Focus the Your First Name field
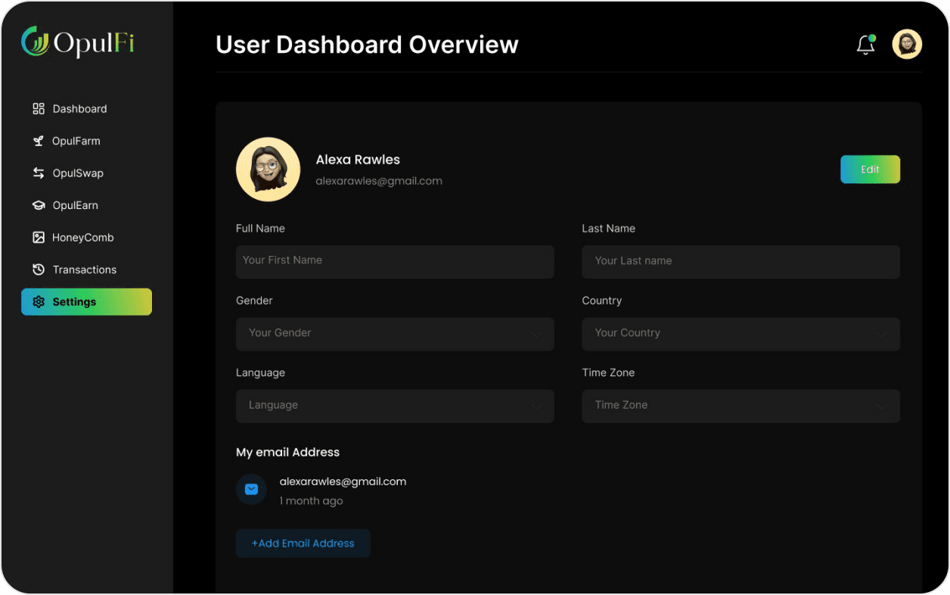 coord(395,261)
